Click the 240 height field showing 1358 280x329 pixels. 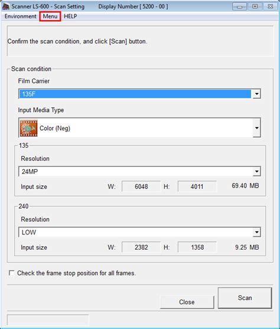(197, 247)
